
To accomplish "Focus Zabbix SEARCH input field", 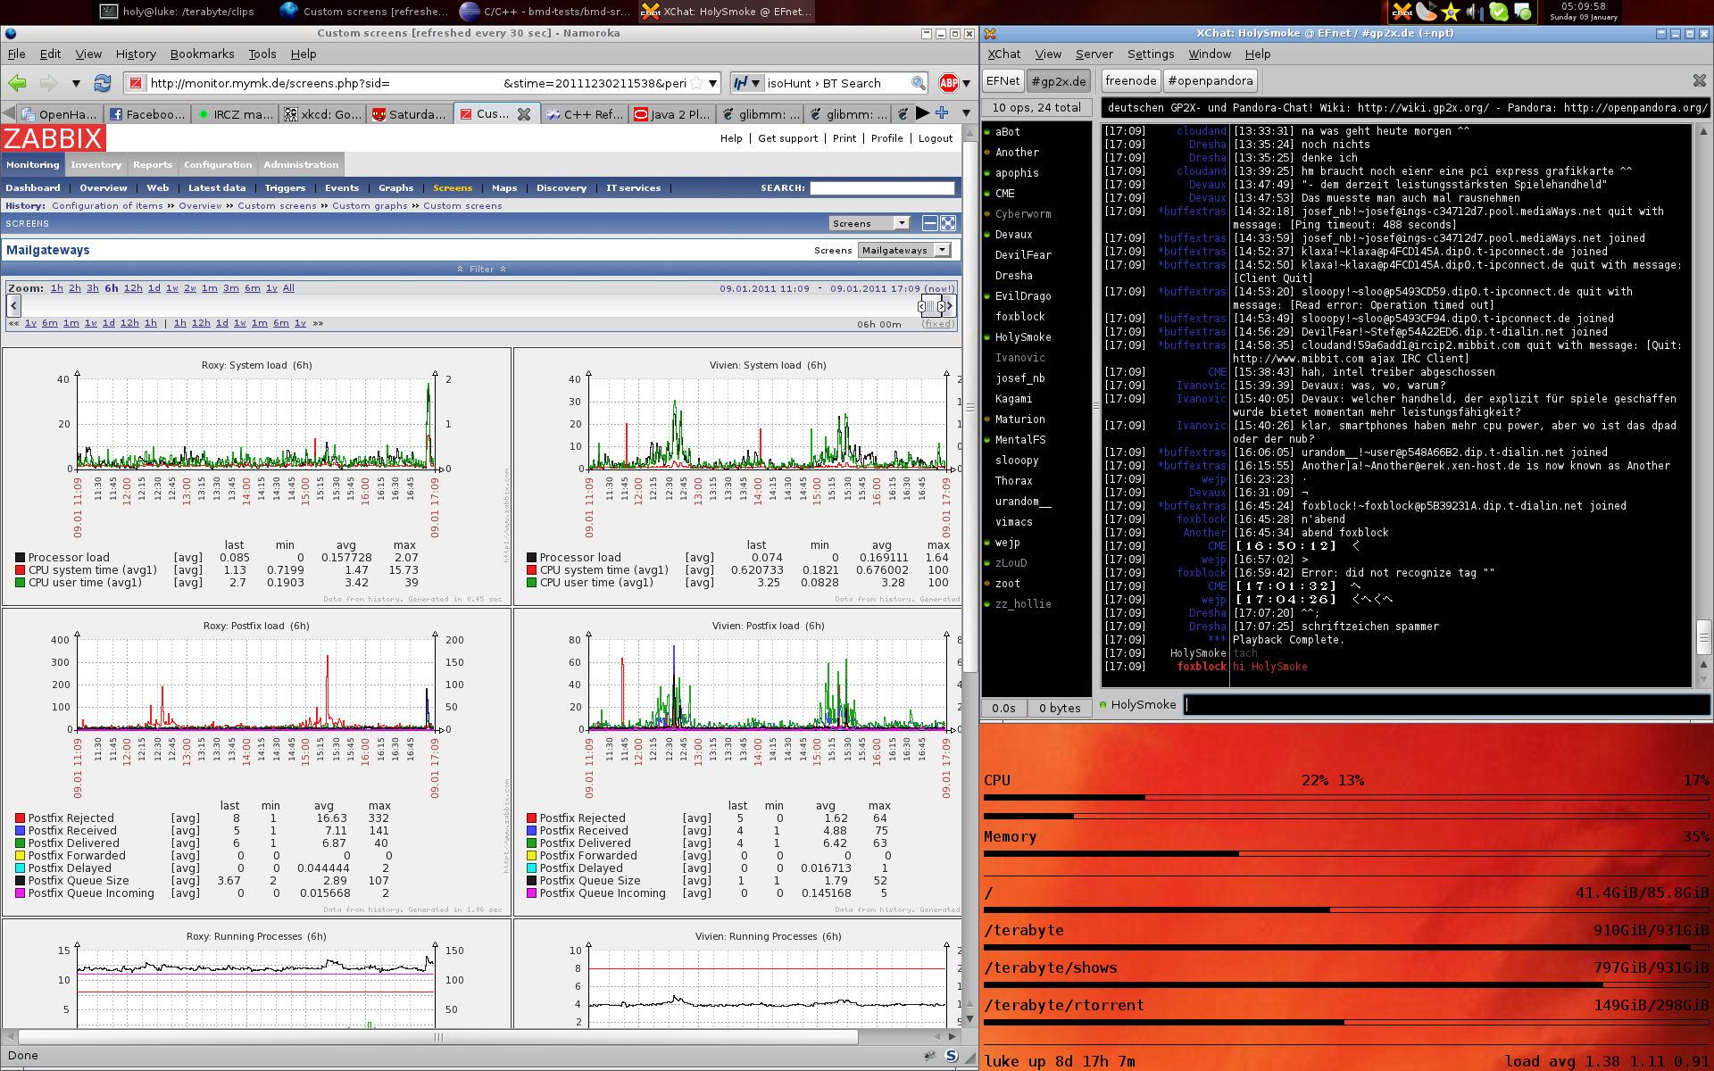I will (882, 187).
